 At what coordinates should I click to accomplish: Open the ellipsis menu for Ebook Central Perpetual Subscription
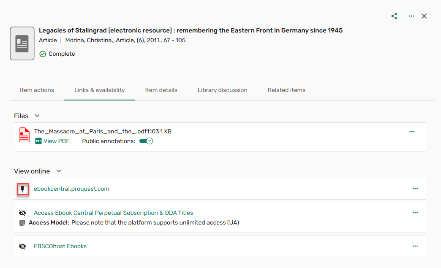(415, 213)
